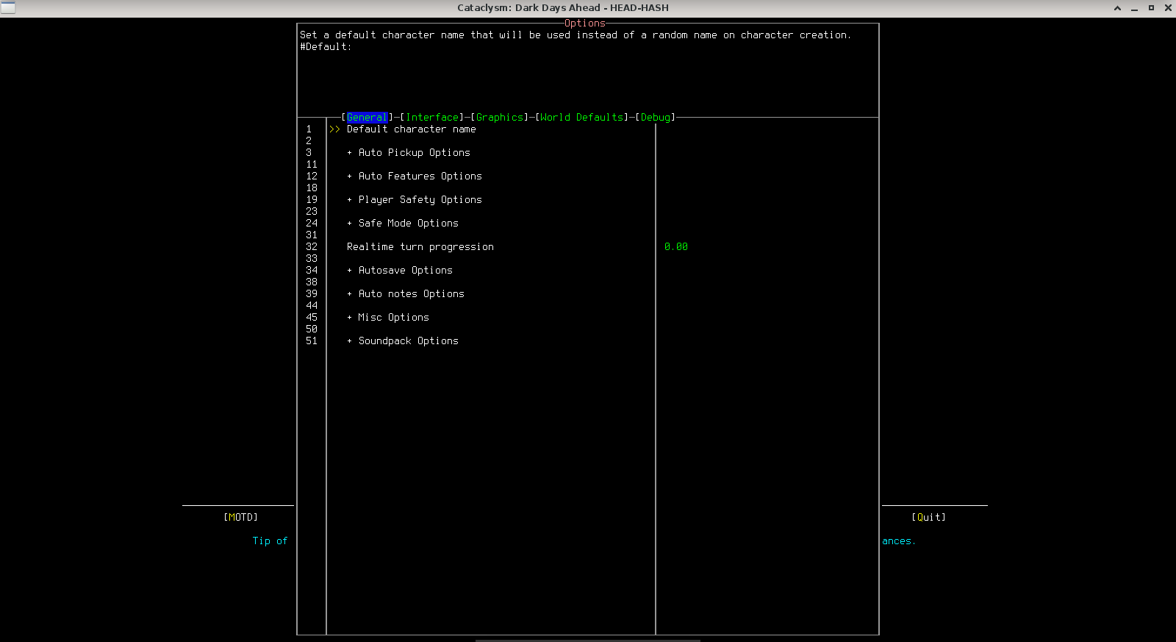Go to the Debug tab
Viewport: 1176px width, 642px height.
pyautogui.click(x=656, y=118)
